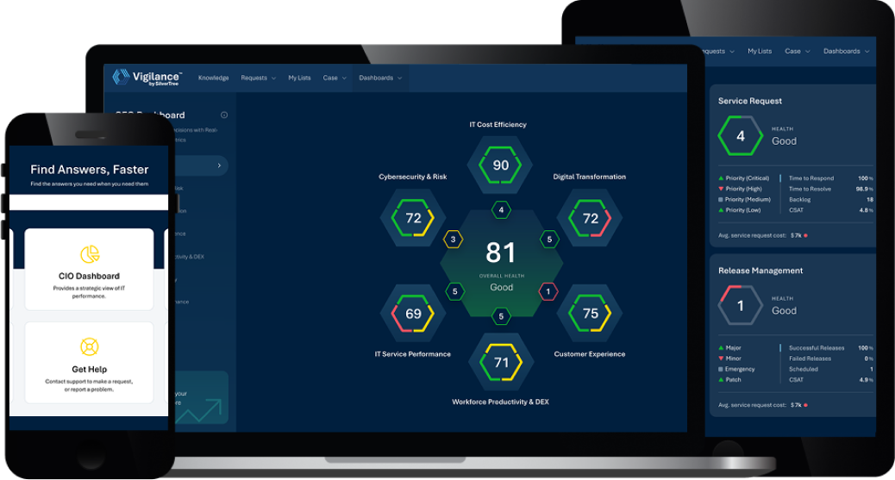Expand the Case dropdown on the tablet navbar
This screenshot has height=480, width=895.
pos(798,52)
